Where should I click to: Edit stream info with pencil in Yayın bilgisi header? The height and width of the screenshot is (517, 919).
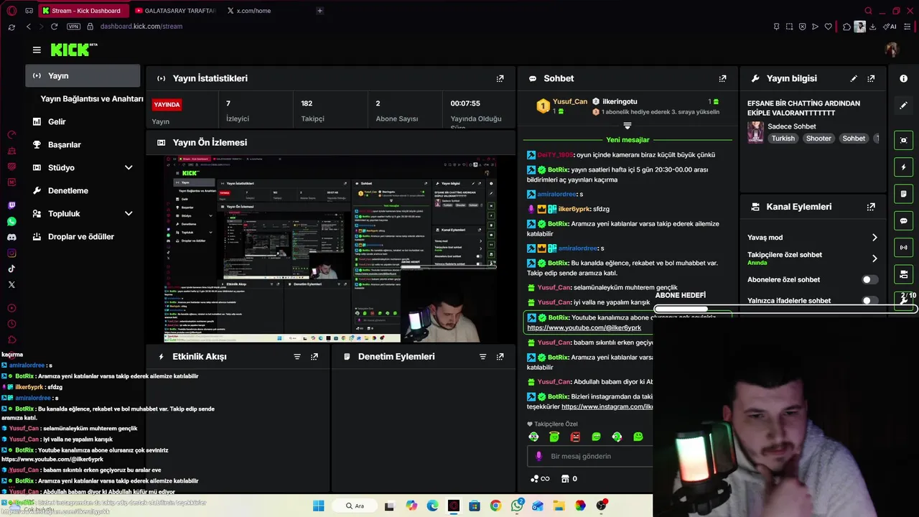click(854, 78)
